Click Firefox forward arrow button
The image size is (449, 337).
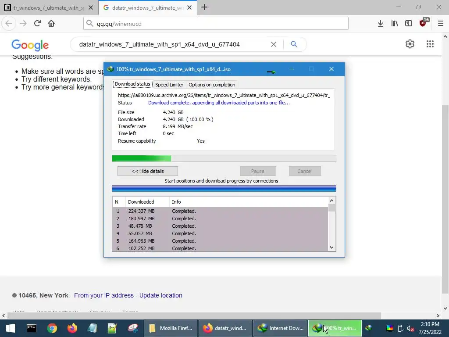click(x=23, y=24)
